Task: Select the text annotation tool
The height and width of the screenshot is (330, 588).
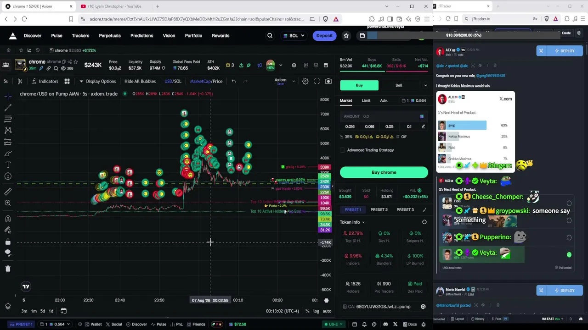Action: click(x=8, y=165)
